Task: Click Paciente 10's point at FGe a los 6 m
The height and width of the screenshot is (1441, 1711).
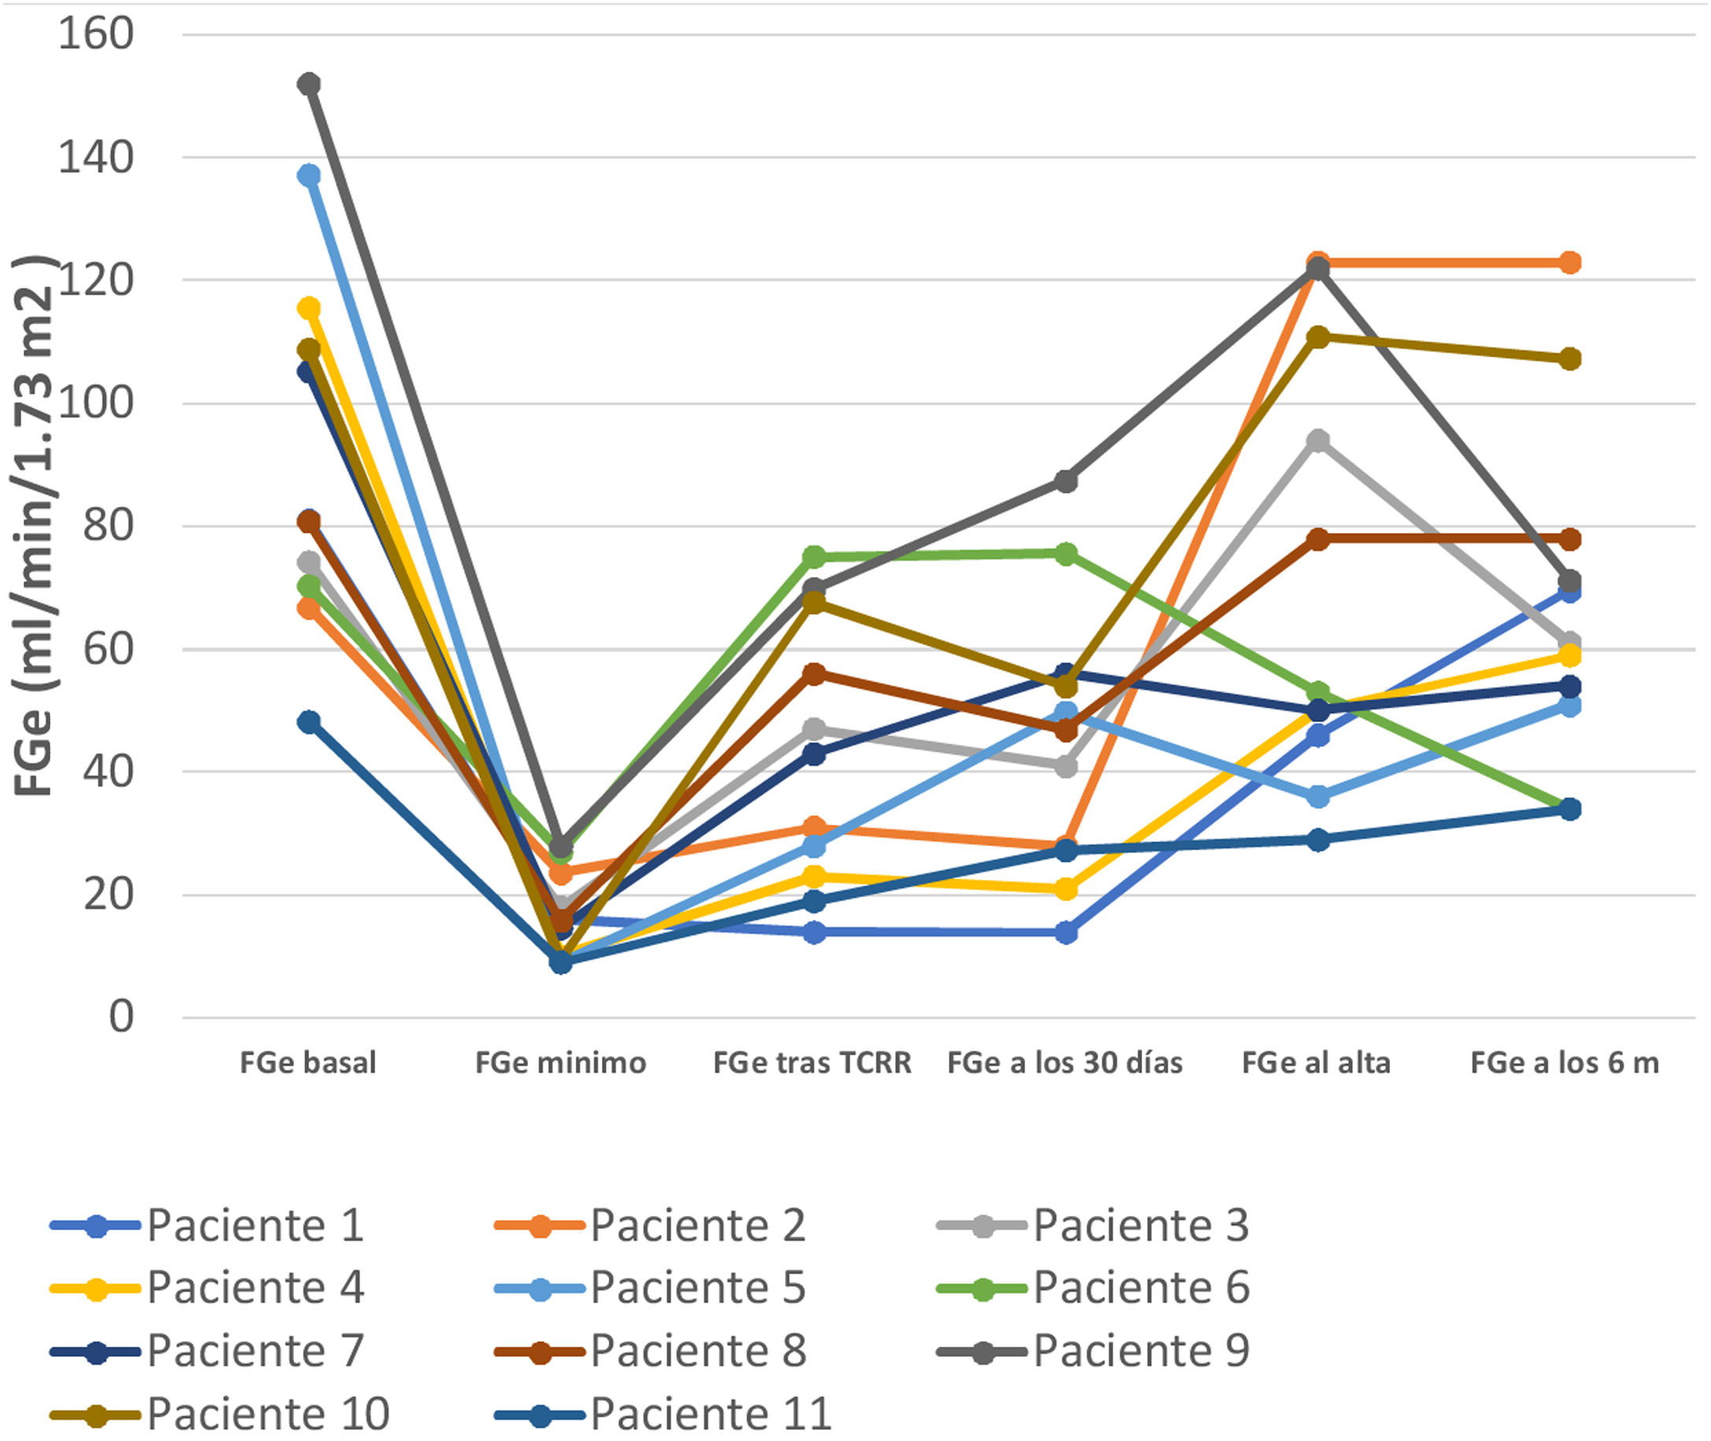Action: [x=1569, y=359]
